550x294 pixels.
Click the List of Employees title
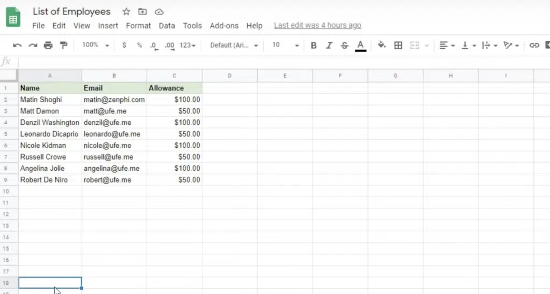pyautogui.click(x=71, y=12)
